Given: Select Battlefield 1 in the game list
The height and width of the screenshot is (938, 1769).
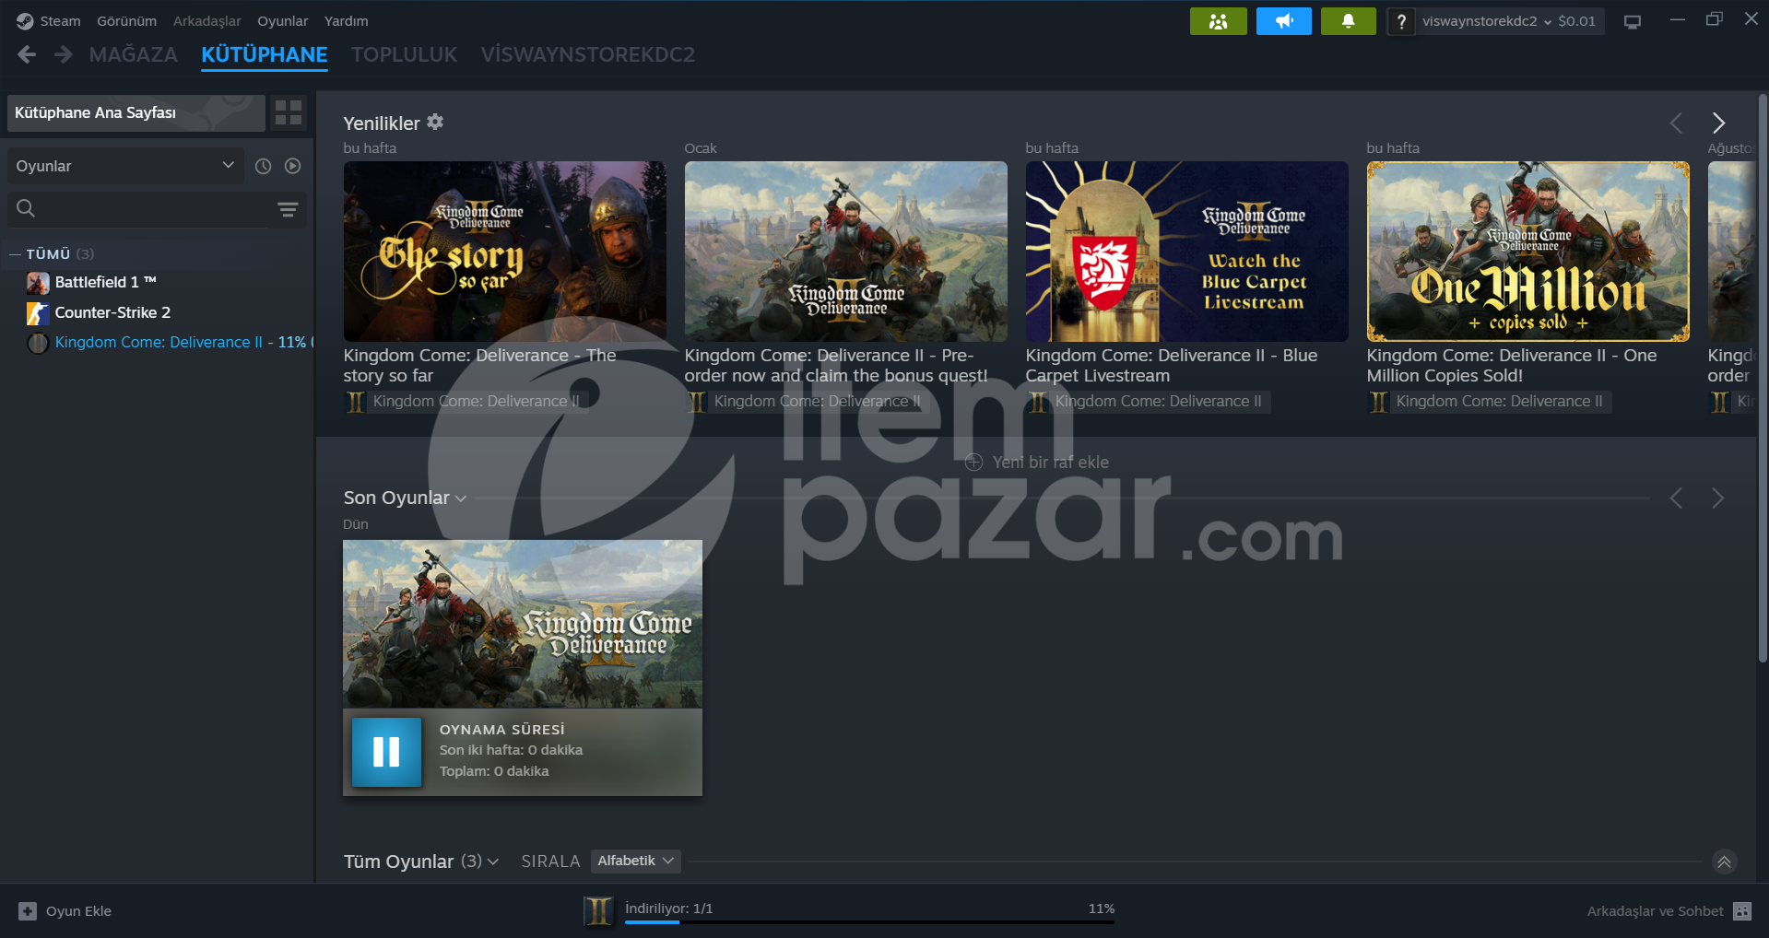Looking at the screenshot, I should [105, 282].
